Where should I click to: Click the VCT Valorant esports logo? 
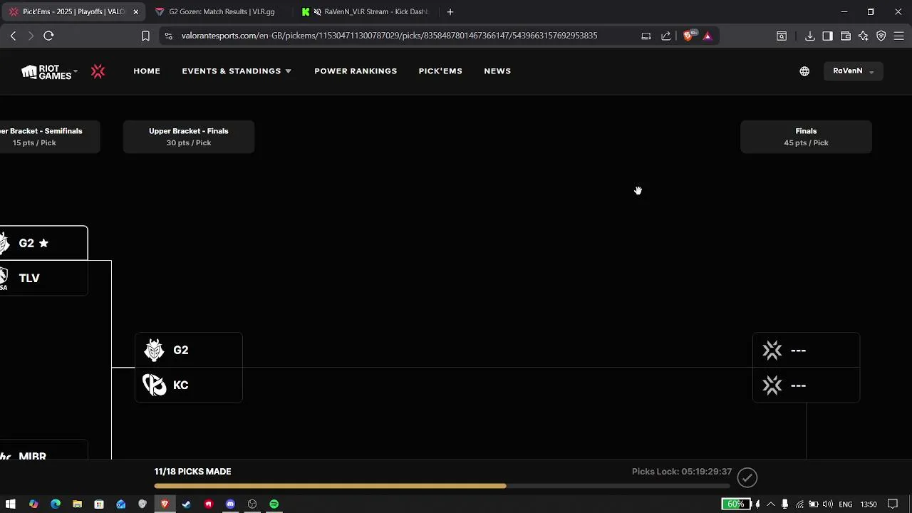click(x=98, y=71)
